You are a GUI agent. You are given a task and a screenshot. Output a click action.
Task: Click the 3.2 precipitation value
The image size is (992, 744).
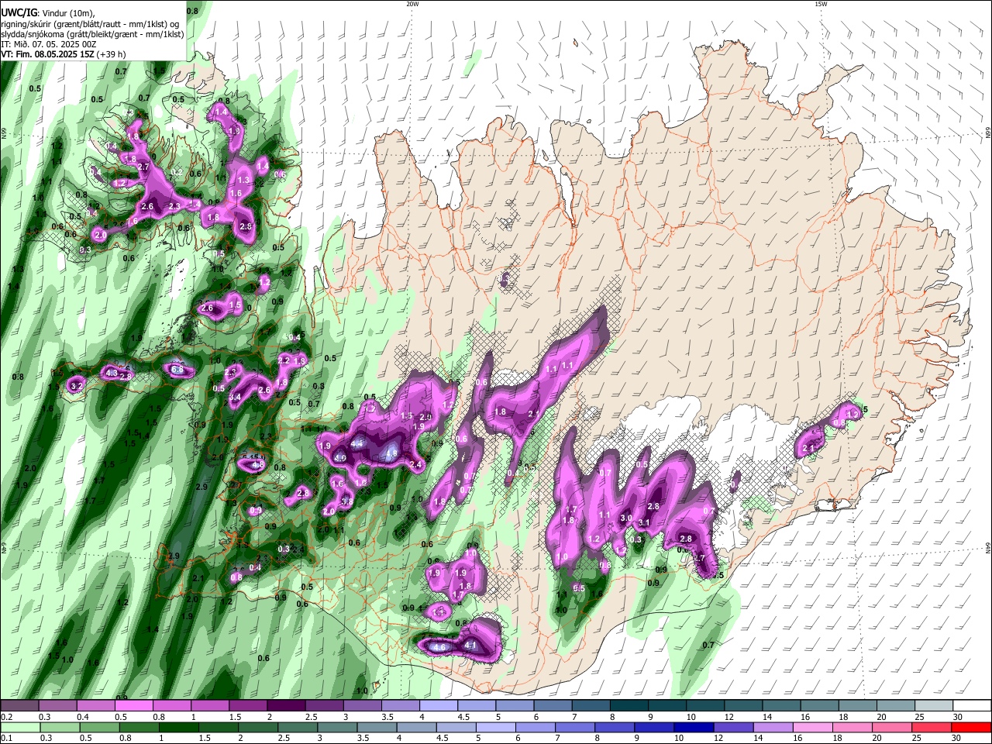[76, 385]
